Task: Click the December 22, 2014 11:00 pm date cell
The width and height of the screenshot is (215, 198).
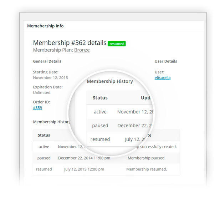Action: (84, 158)
